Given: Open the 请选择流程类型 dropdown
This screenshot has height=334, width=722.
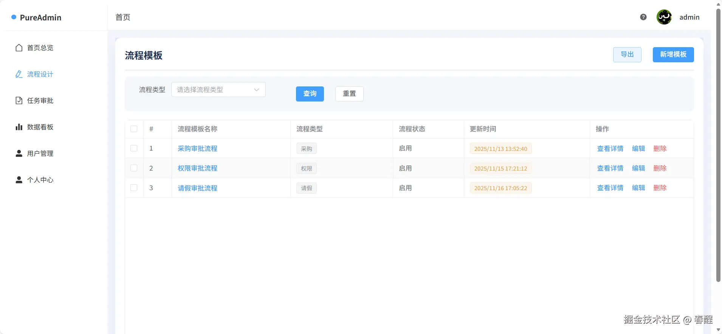Looking at the screenshot, I should click(218, 89).
